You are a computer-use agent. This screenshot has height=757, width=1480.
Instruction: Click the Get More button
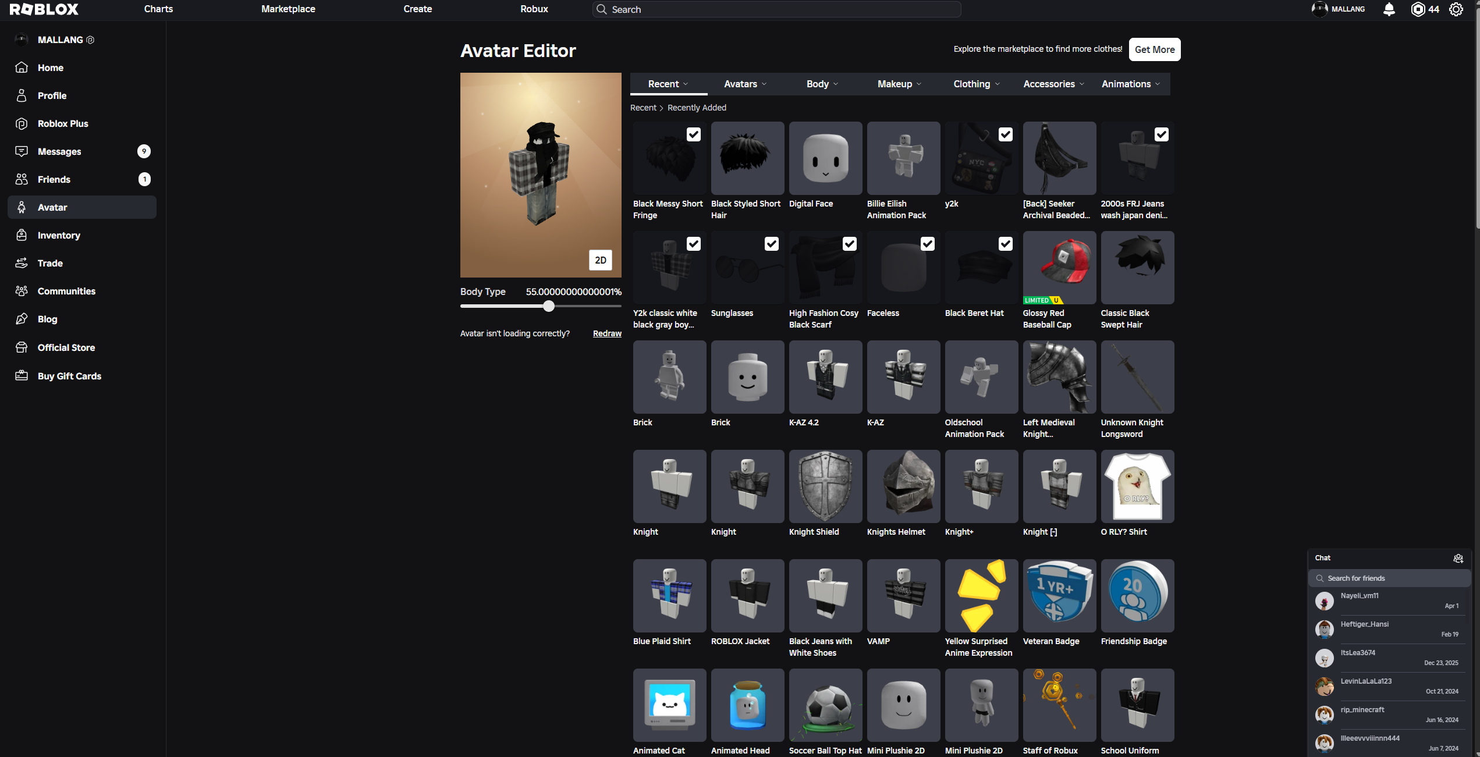coord(1155,49)
